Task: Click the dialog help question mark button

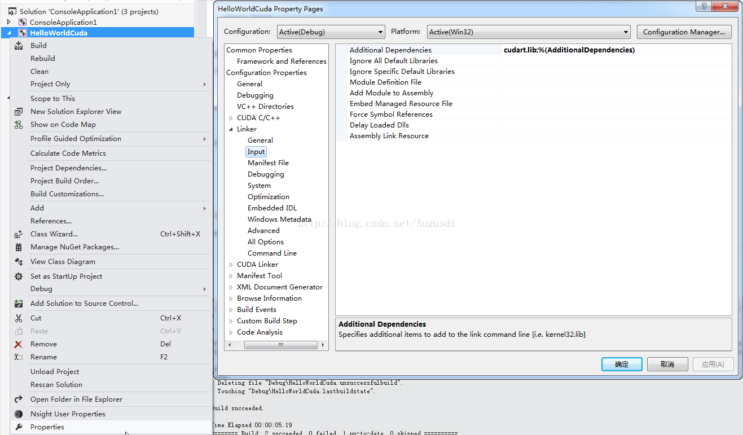Action: tap(703, 6)
